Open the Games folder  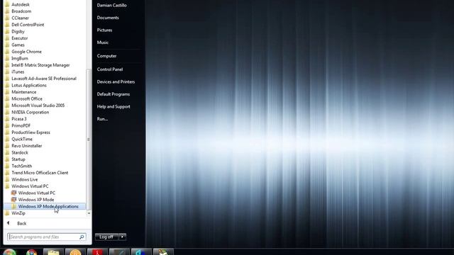[x=18, y=45]
